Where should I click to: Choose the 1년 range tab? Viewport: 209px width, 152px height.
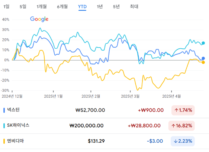tap(100, 7)
